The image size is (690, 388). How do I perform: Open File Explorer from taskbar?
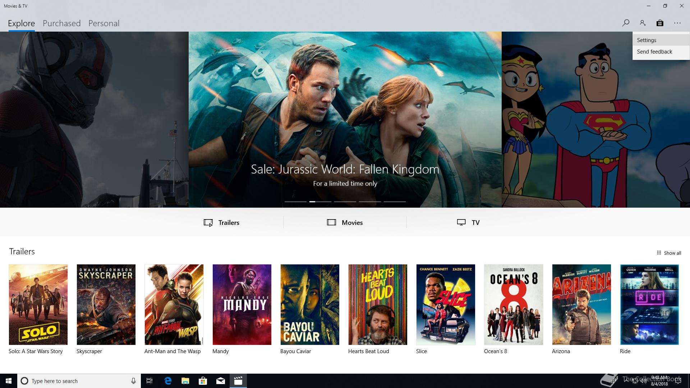point(185,381)
